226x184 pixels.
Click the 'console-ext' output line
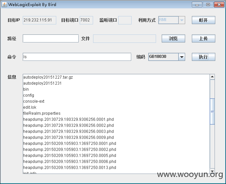coord(34,101)
